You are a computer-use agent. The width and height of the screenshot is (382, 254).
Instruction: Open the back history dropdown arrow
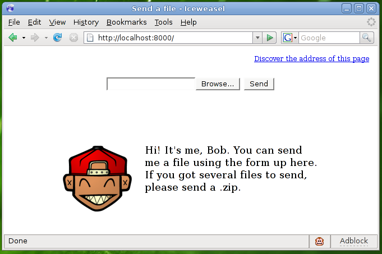coord(24,38)
